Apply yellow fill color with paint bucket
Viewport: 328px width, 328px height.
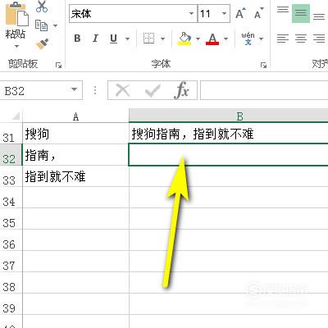coord(184,39)
